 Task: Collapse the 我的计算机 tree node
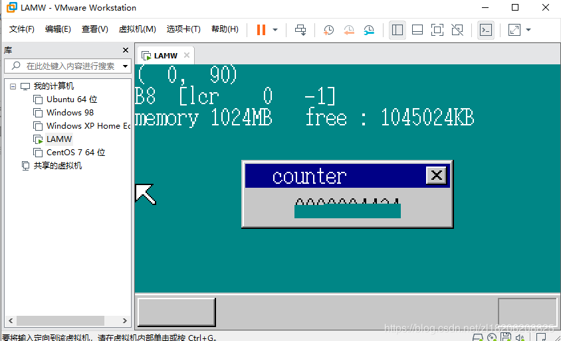[x=13, y=86]
